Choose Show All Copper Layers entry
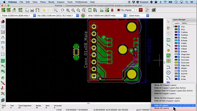Image resolution: width=197 pixels, height=111 pixels. (x=165, y=85)
